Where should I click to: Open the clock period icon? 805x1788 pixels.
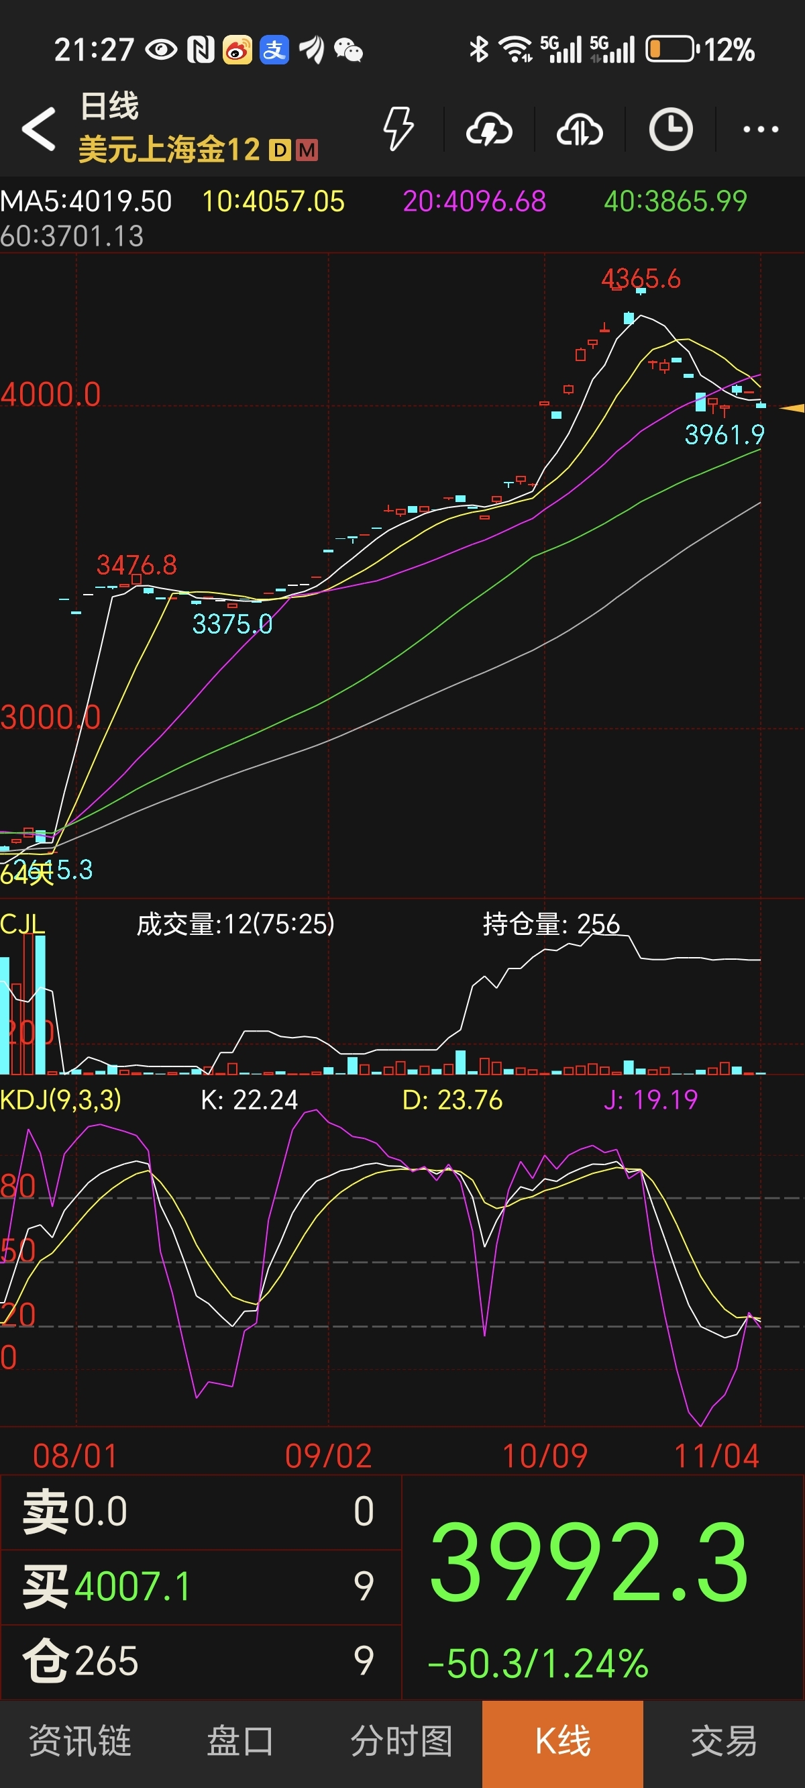click(x=670, y=129)
